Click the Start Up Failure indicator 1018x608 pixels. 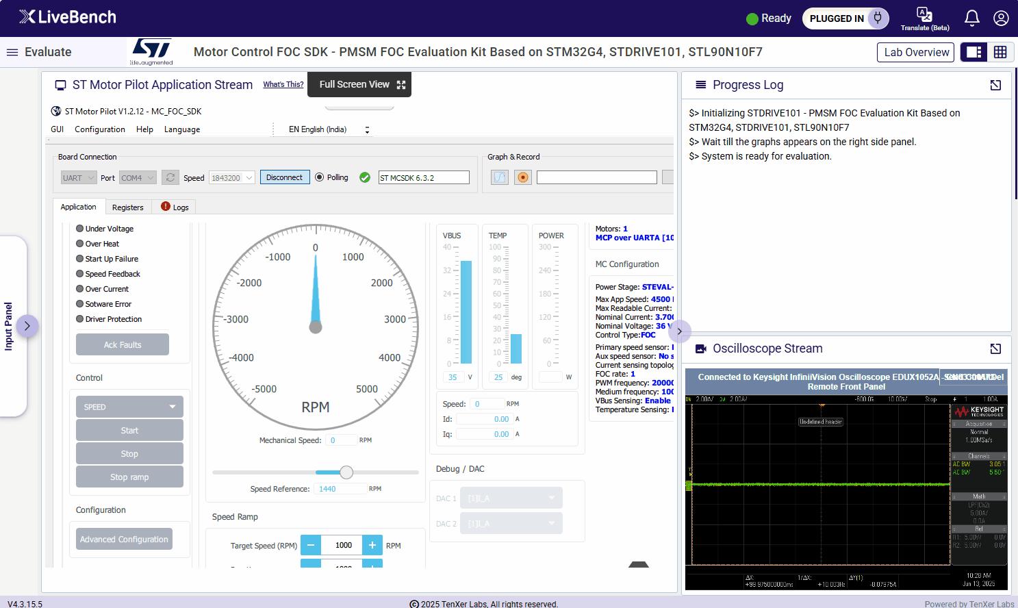(80, 259)
